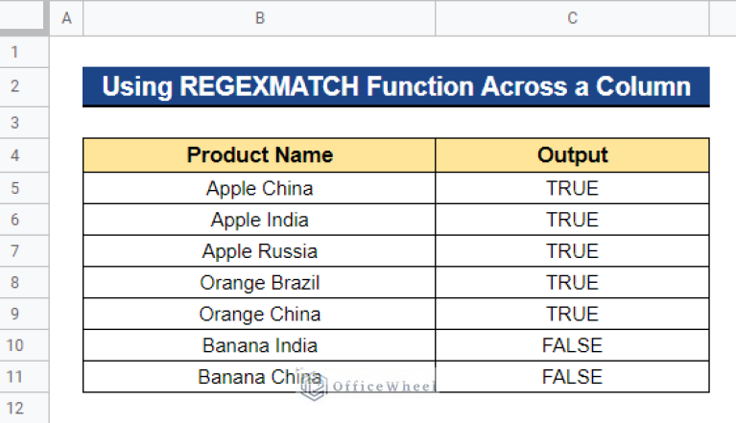The width and height of the screenshot is (736, 423).
Task: Click FALSE output next to Banana India
Action: pos(572,345)
